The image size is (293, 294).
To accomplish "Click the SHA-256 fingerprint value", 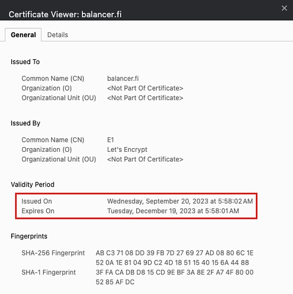I will tap(174, 258).
